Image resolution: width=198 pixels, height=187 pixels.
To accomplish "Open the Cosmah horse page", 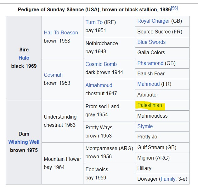I will coord(53,75).
